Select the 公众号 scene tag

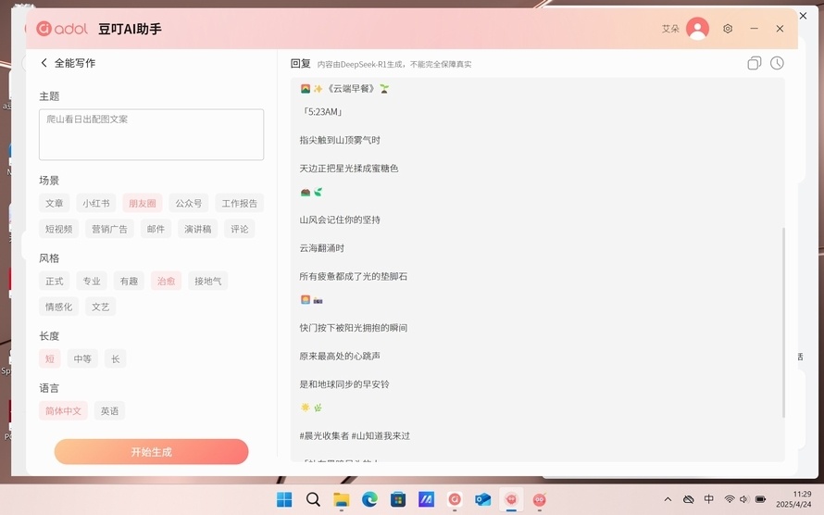click(189, 204)
